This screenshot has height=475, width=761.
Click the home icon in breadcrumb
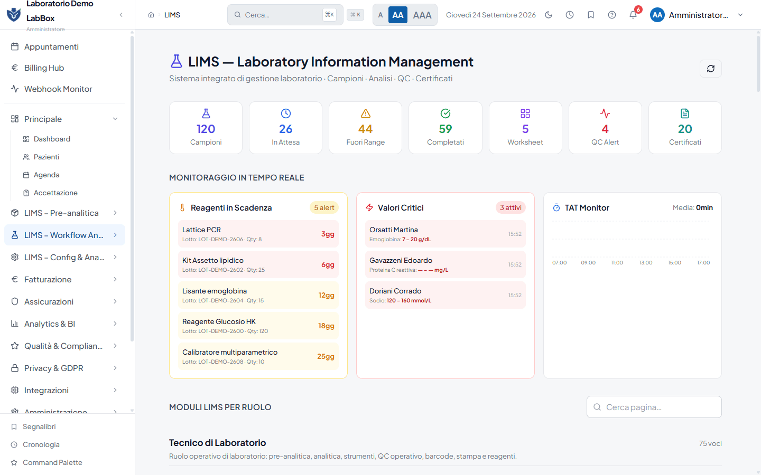tap(151, 15)
